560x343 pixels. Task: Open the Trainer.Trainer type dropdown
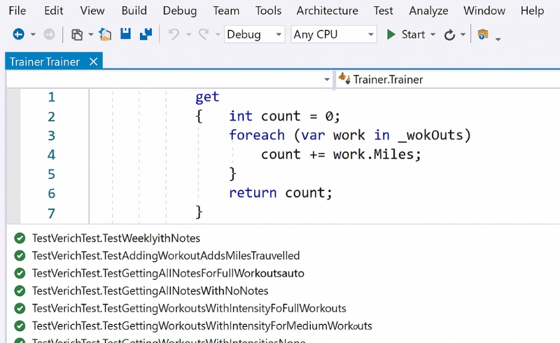(448, 79)
